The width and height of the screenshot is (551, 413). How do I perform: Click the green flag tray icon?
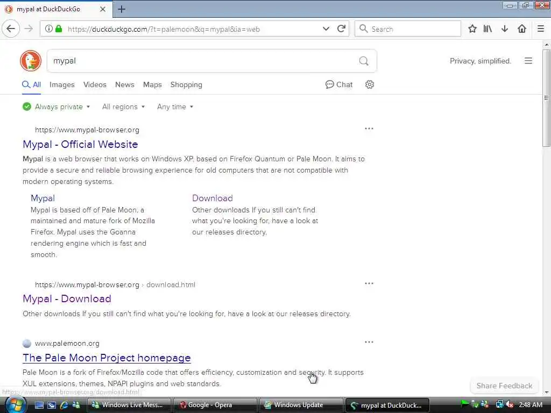(464, 405)
